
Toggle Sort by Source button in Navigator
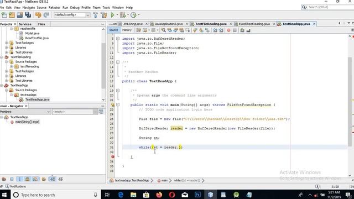pyautogui.click(x=60, y=179)
